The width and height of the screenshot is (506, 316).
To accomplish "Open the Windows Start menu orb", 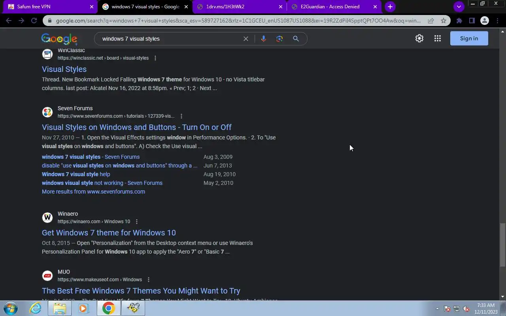I will coord(10,308).
